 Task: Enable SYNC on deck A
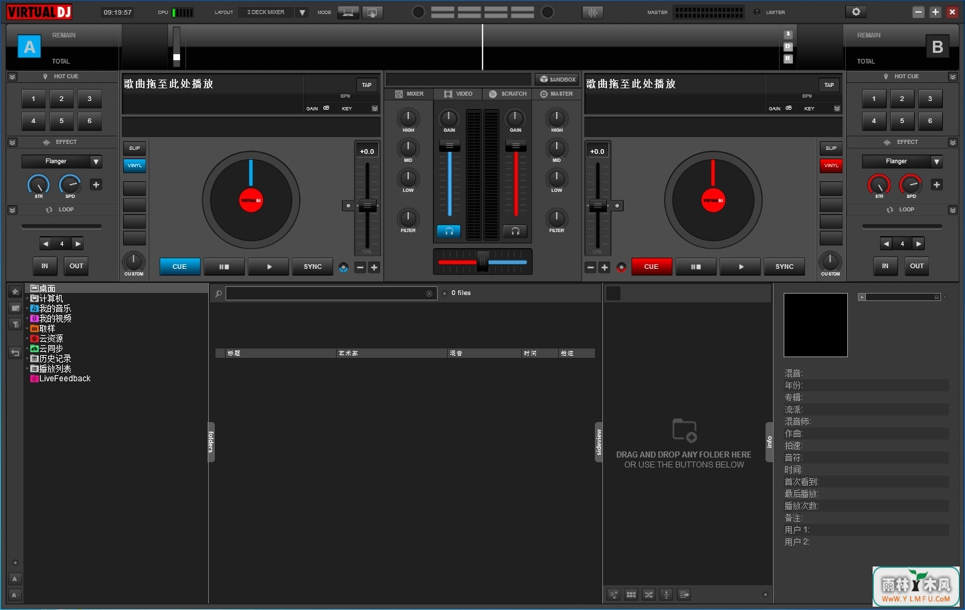313,267
